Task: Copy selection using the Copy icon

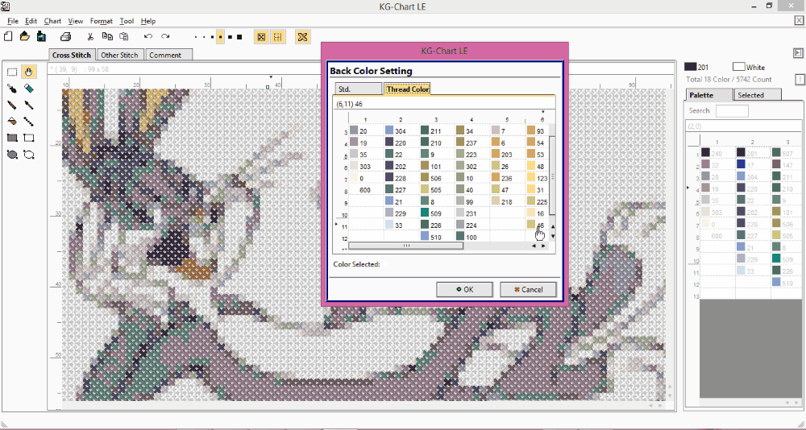Action: (x=107, y=36)
